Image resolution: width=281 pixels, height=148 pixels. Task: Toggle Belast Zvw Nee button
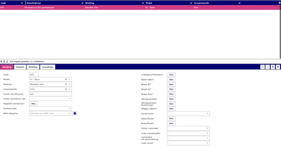(171, 94)
